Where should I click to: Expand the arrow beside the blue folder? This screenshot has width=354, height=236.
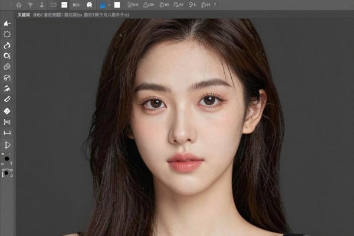coord(109,5)
